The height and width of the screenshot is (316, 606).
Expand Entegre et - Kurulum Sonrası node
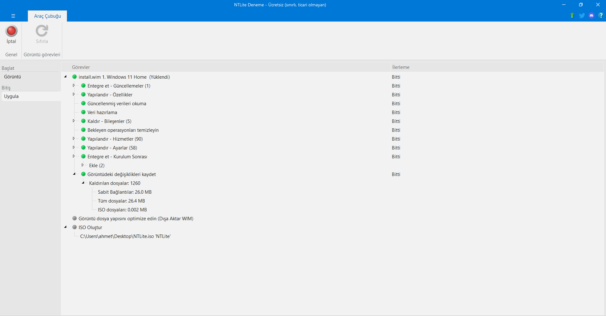74,156
